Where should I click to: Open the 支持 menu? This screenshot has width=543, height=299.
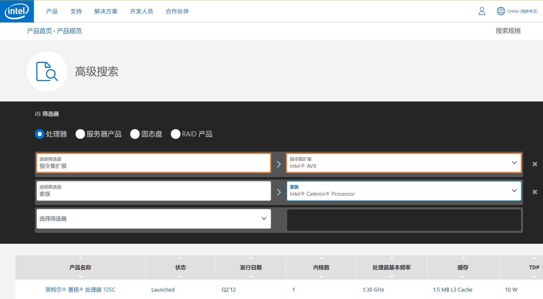[x=76, y=11]
